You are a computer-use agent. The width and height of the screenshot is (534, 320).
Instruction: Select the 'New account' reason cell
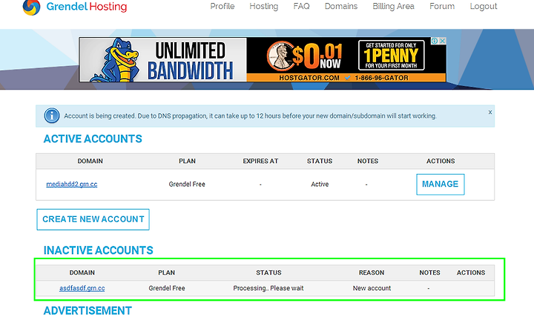372,288
